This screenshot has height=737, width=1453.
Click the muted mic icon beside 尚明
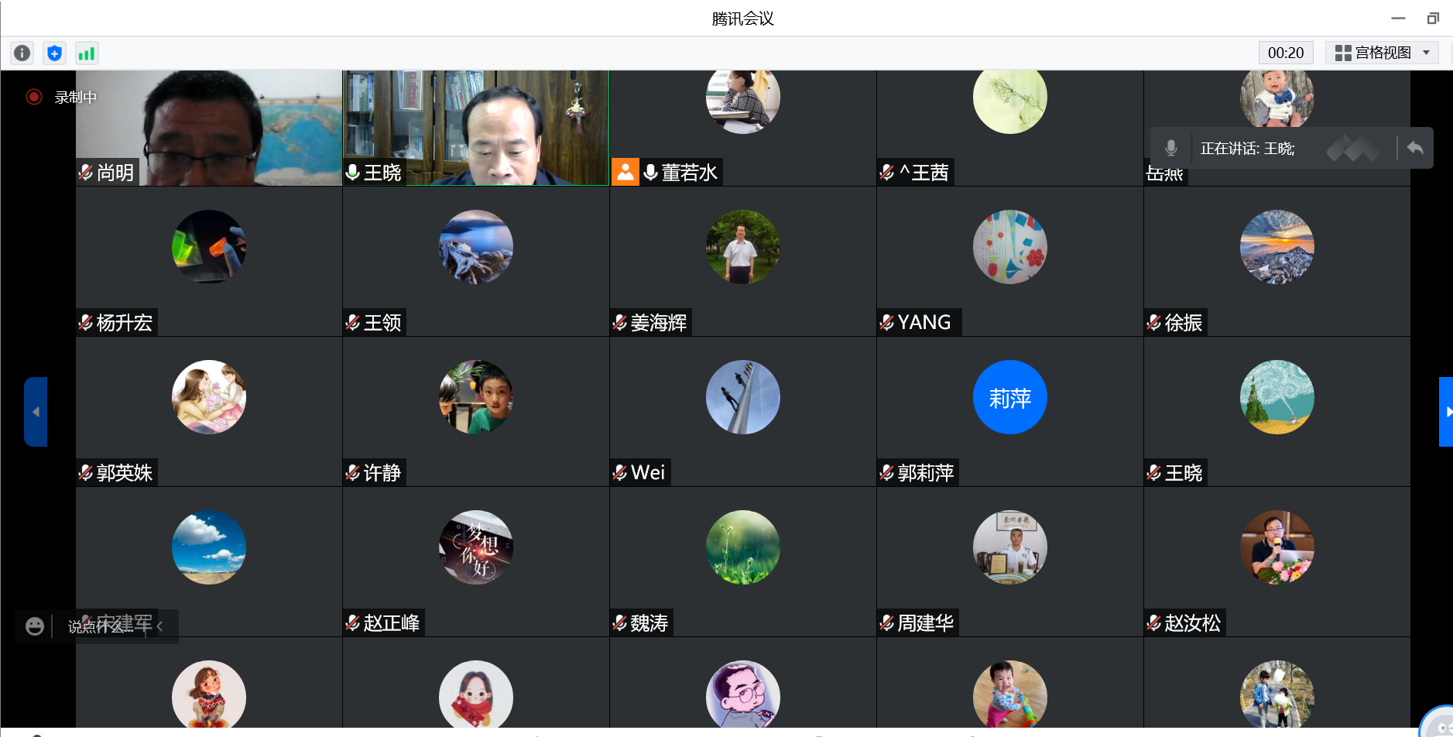(86, 173)
